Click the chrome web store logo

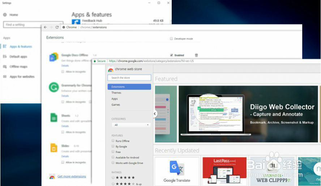click(111, 70)
